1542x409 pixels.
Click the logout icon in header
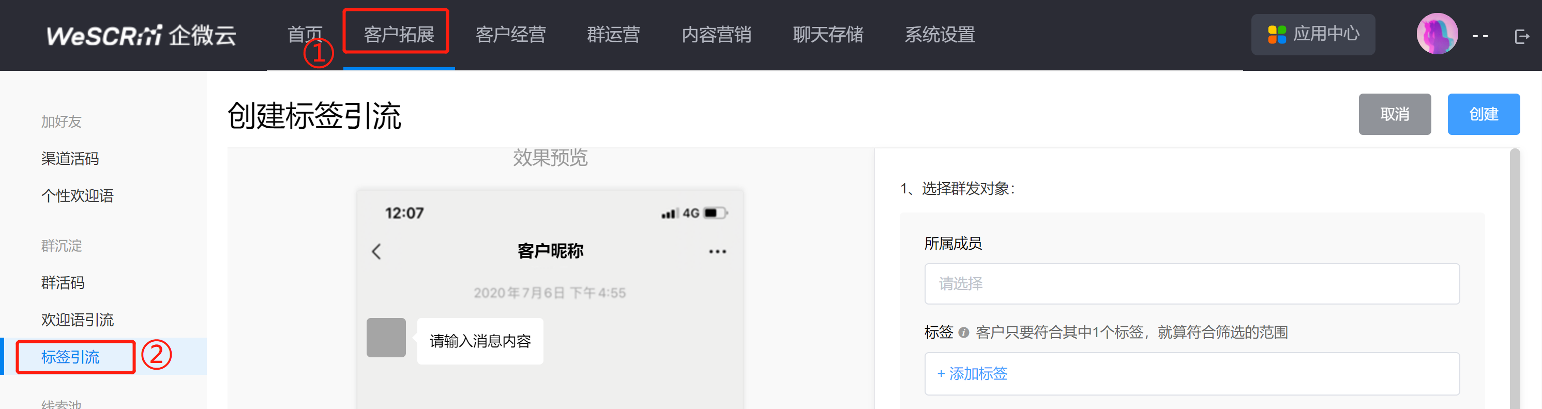(1522, 37)
